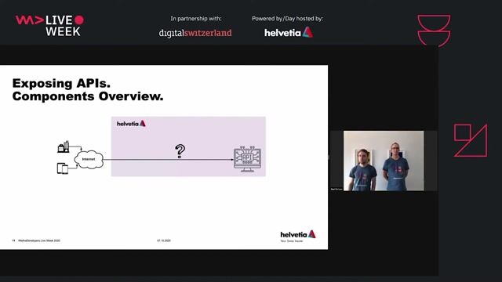Click the digitalswitzerland partner logo
502x282 pixels.
coord(195,33)
